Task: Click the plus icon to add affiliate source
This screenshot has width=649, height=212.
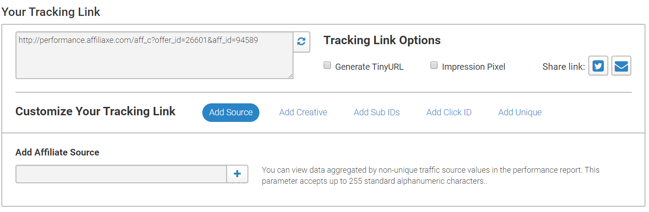Action: click(x=237, y=174)
